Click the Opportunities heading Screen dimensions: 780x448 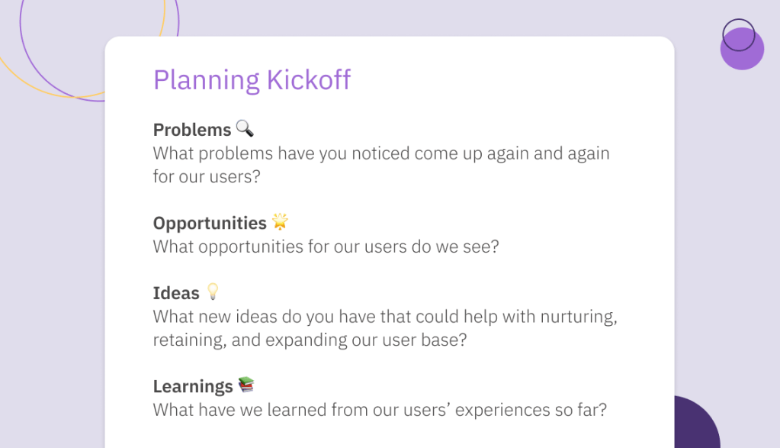click(x=210, y=223)
